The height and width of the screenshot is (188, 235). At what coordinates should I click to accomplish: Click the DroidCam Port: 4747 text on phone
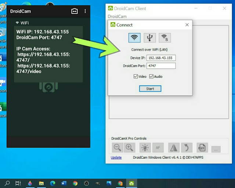tap(39, 37)
